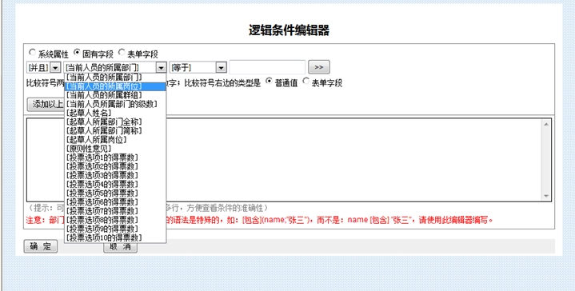Click the value input field beside [等于]
Image resolution: width=575 pixels, height=291 pixels.
267,67
